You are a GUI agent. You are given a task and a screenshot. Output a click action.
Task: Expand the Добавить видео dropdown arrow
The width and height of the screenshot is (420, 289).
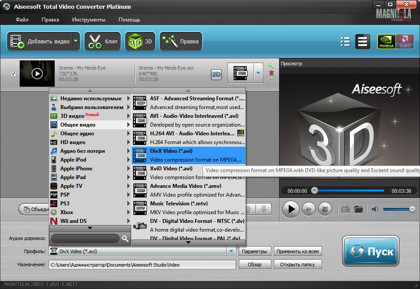76,42
